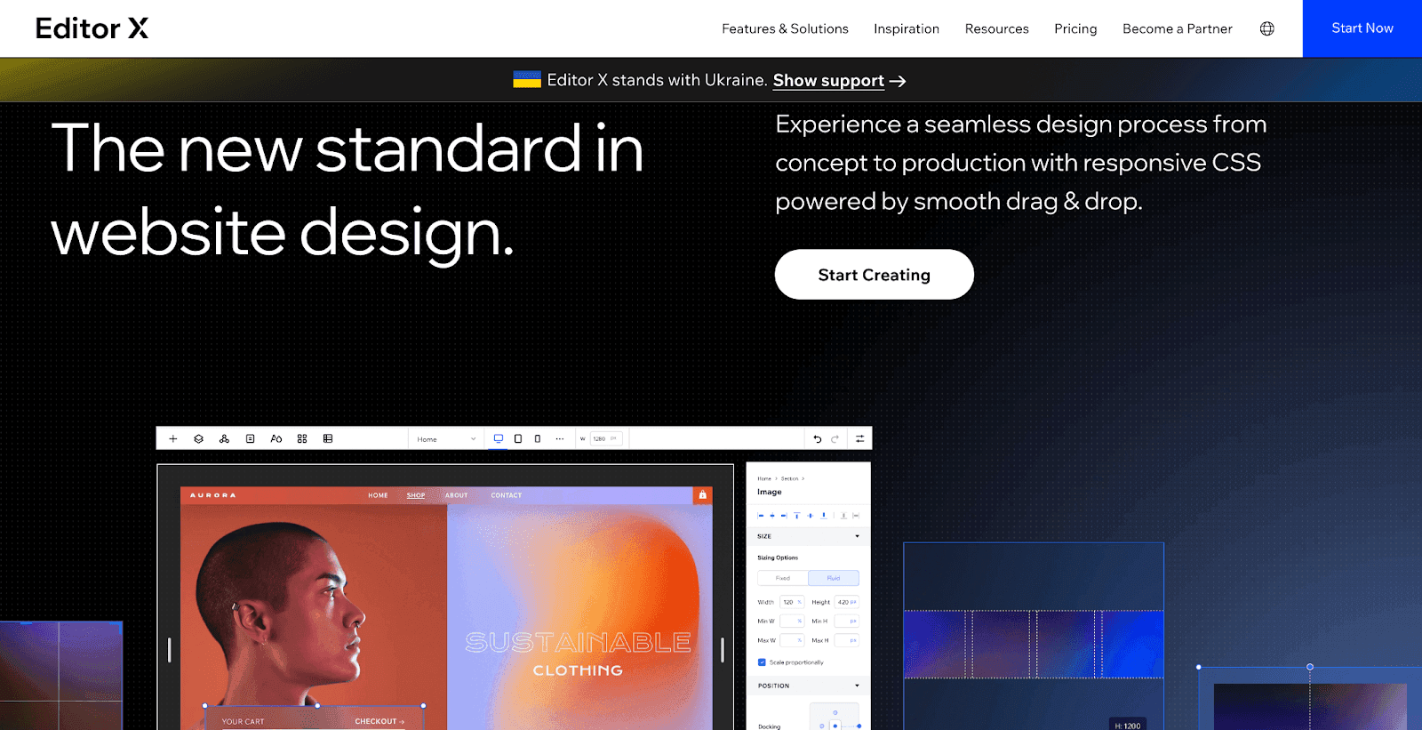Viewport: 1422px width, 730px height.
Task: Open the Pricing menu item
Action: click(x=1075, y=28)
